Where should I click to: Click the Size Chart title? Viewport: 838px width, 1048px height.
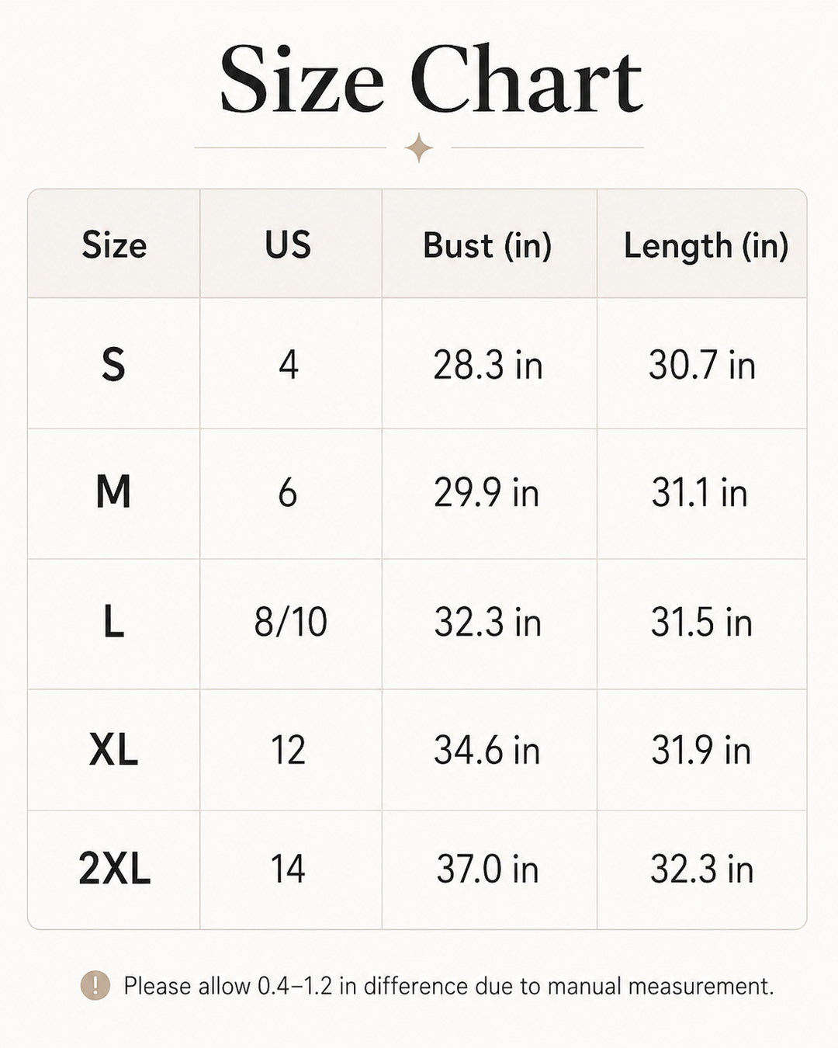point(431,81)
